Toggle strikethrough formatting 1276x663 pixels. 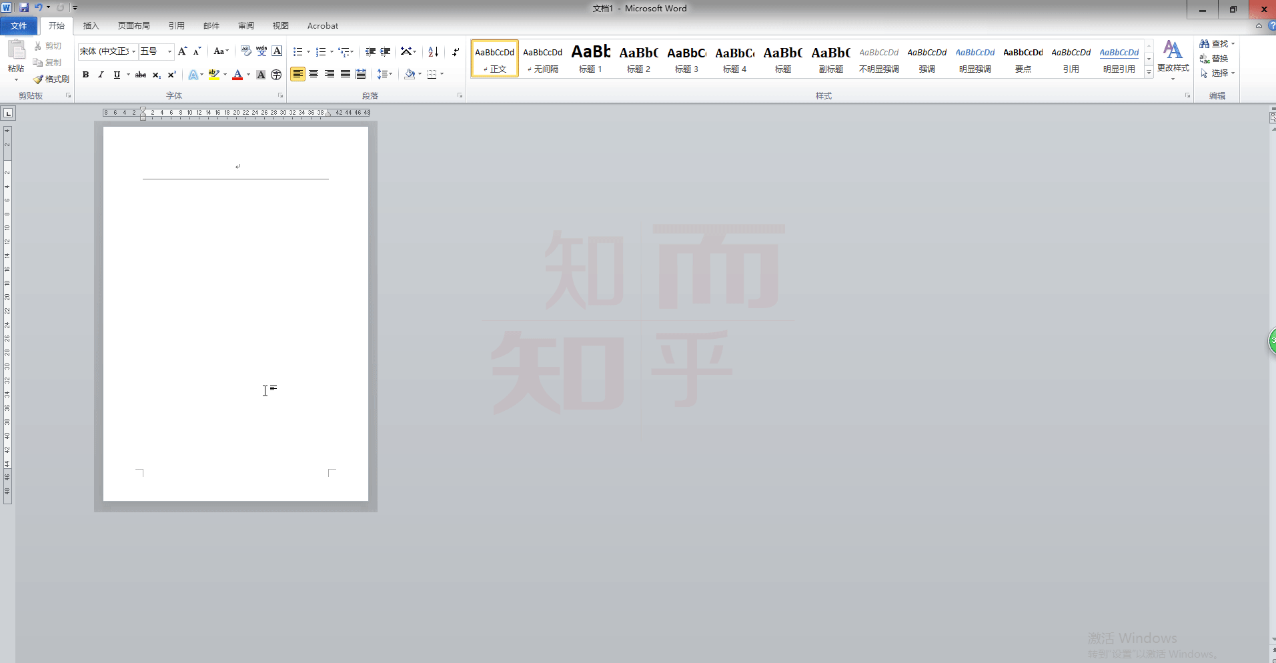pos(141,75)
